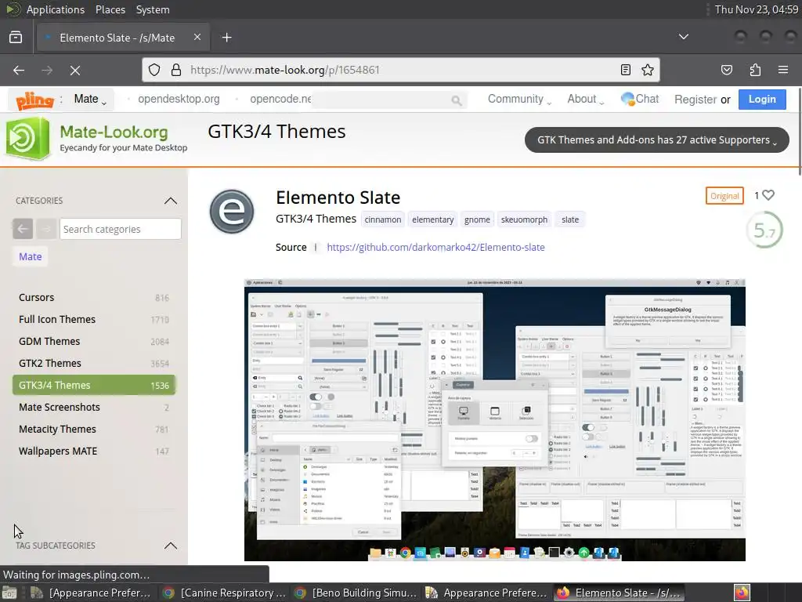Open the Mate store dropdown
The width and height of the screenshot is (802, 602).
(x=90, y=100)
